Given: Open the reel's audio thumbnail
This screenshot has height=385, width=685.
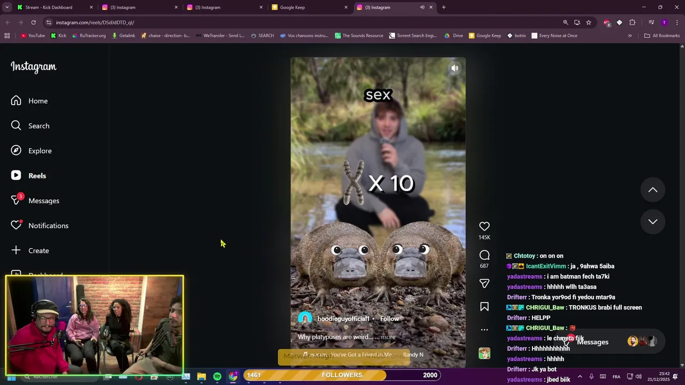Looking at the screenshot, I should (484, 353).
